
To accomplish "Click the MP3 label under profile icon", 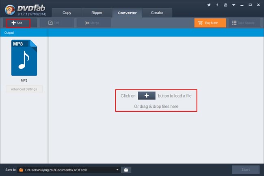I will tap(24, 80).
